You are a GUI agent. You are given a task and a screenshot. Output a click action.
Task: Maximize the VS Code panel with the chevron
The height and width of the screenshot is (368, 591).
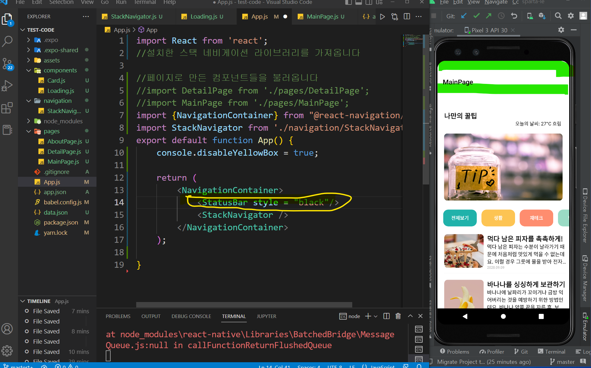click(x=410, y=316)
